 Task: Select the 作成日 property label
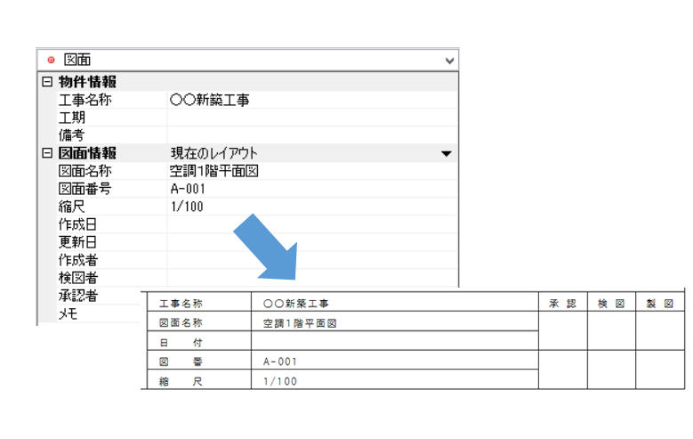coord(77,224)
